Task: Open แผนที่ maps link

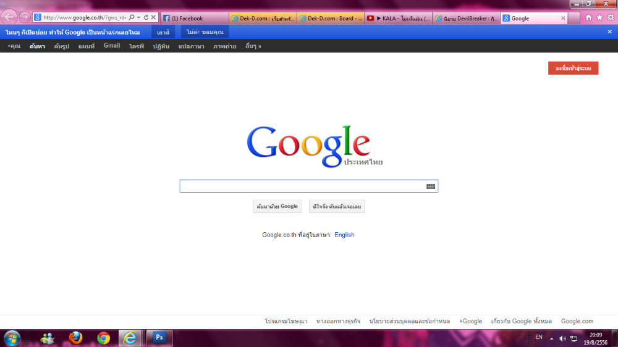Action: point(87,46)
